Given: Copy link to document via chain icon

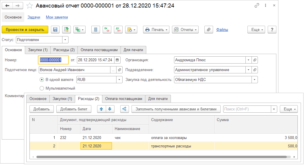Looking at the screenshot, I should (x=257, y=5).
